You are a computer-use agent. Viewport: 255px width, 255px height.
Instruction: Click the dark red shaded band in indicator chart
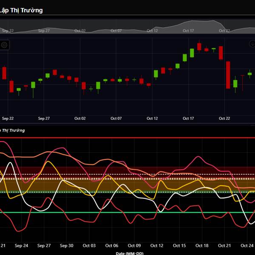127,170
